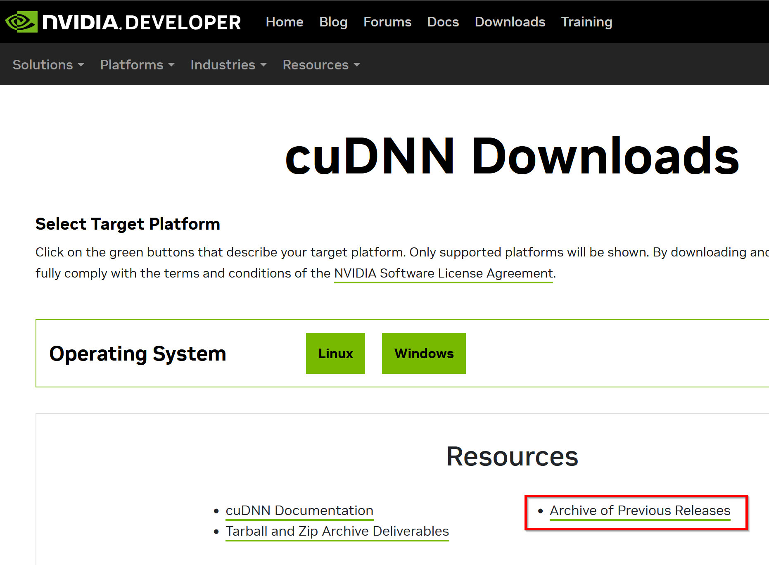Navigate to Downloads in top bar
Image resolution: width=769 pixels, height=565 pixels.
(510, 22)
